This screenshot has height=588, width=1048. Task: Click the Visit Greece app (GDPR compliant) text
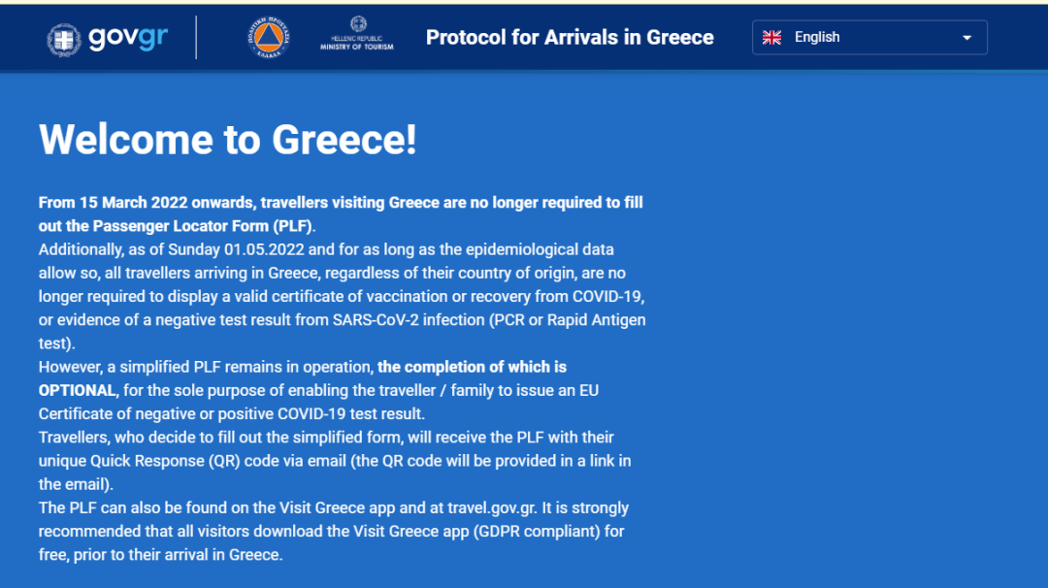(476, 531)
